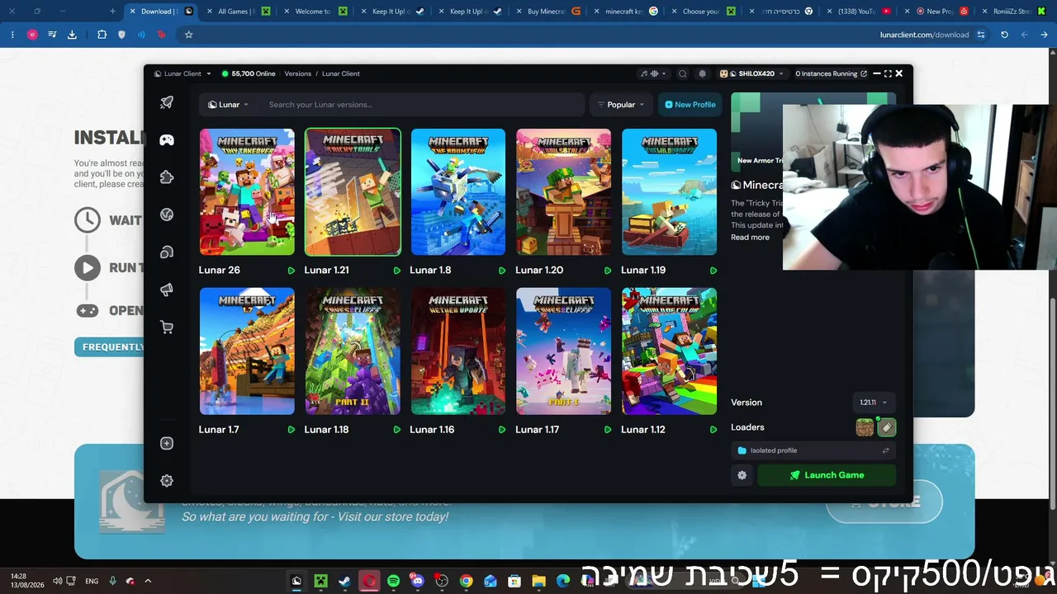1057x594 pixels.
Task: Open Steam from the Windows taskbar
Action: click(x=344, y=581)
